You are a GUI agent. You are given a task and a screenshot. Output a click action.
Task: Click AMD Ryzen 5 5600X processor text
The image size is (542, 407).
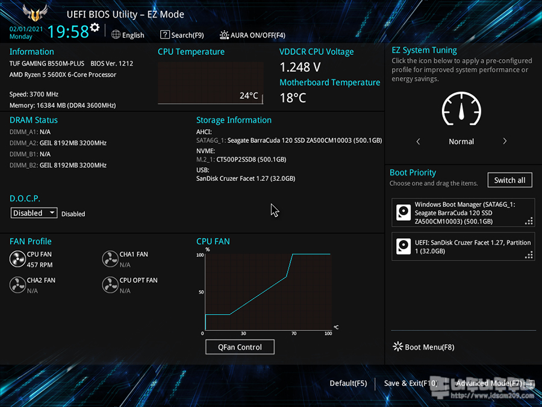coord(63,75)
